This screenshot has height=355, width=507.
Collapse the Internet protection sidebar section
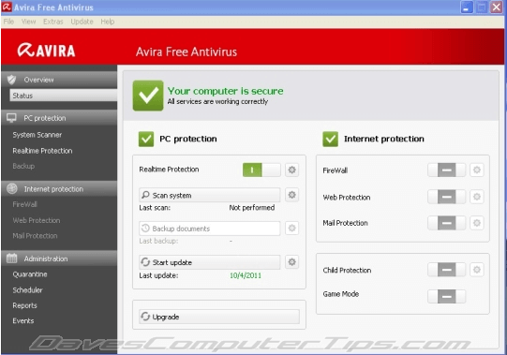[x=59, y=189]
